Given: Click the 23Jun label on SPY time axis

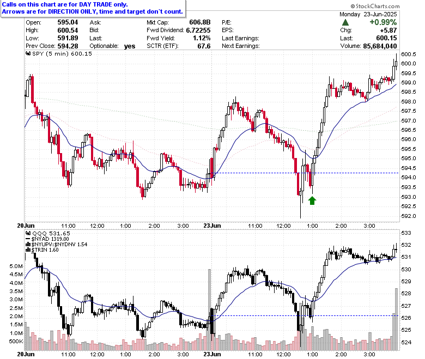Looking at the screenshot, I should tap(212, 226).
